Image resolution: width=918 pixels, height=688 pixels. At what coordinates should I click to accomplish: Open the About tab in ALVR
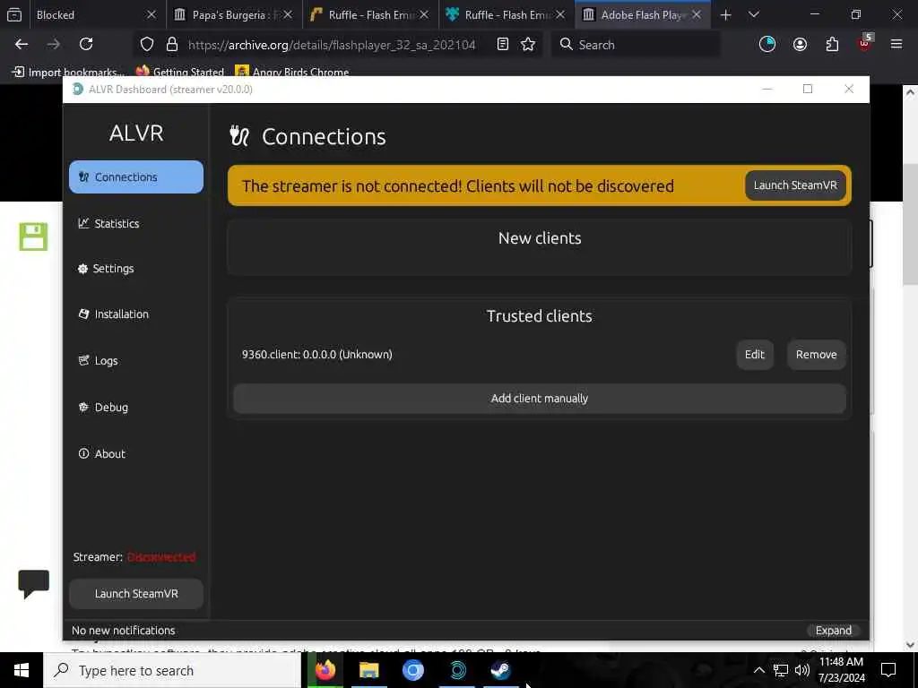coord(136,454)
